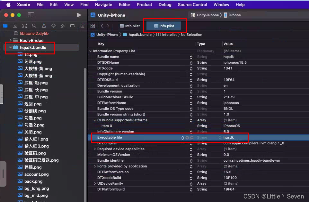Open the Debug menu
This screenshot has width=309, height=202.
pyautogui.click(x=165, y=5)
